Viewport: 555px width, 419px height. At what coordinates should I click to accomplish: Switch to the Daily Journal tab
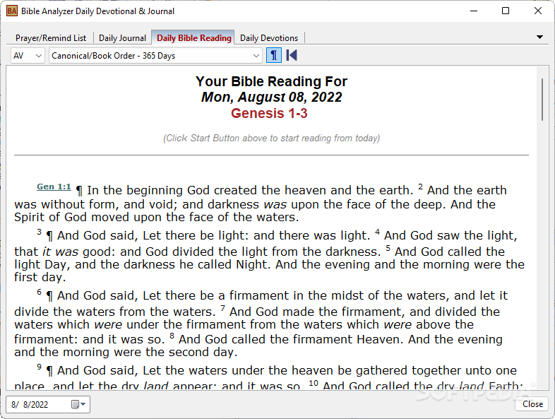[x=122, y=38]
